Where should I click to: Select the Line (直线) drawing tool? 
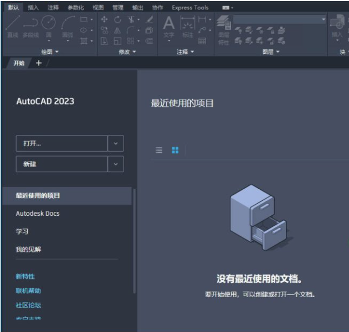[13, 26]
